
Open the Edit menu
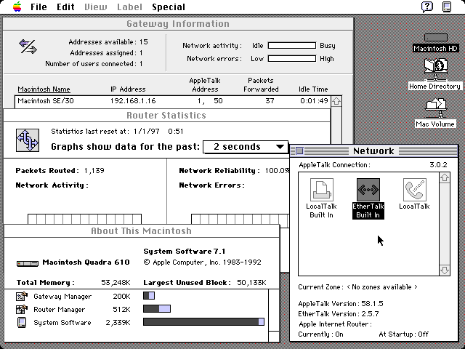pyautogui.click(x=65, y=7)
